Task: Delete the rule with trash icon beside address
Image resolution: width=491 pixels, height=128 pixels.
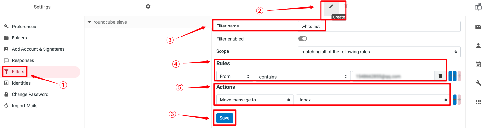Action: point(440,76)
